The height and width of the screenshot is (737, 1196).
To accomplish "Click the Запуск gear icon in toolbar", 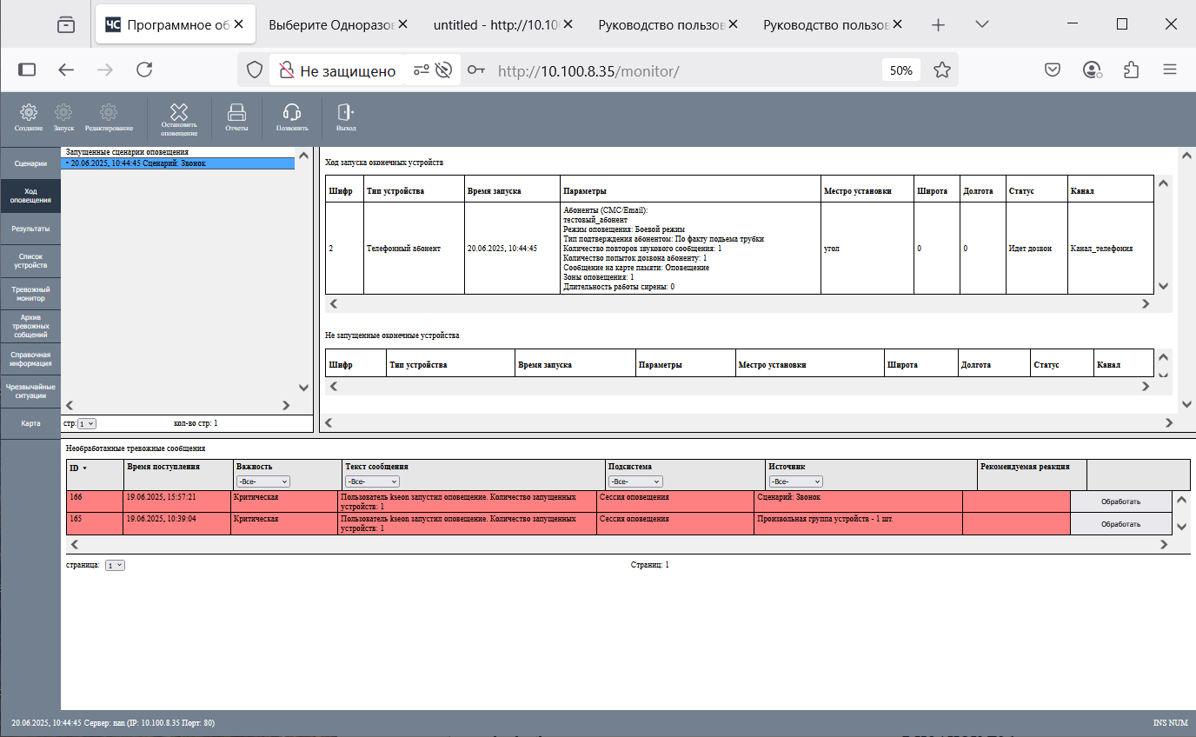I will pos(63,117).
